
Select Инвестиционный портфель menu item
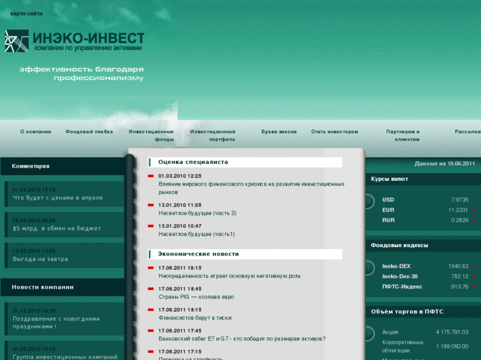(212, 135)
